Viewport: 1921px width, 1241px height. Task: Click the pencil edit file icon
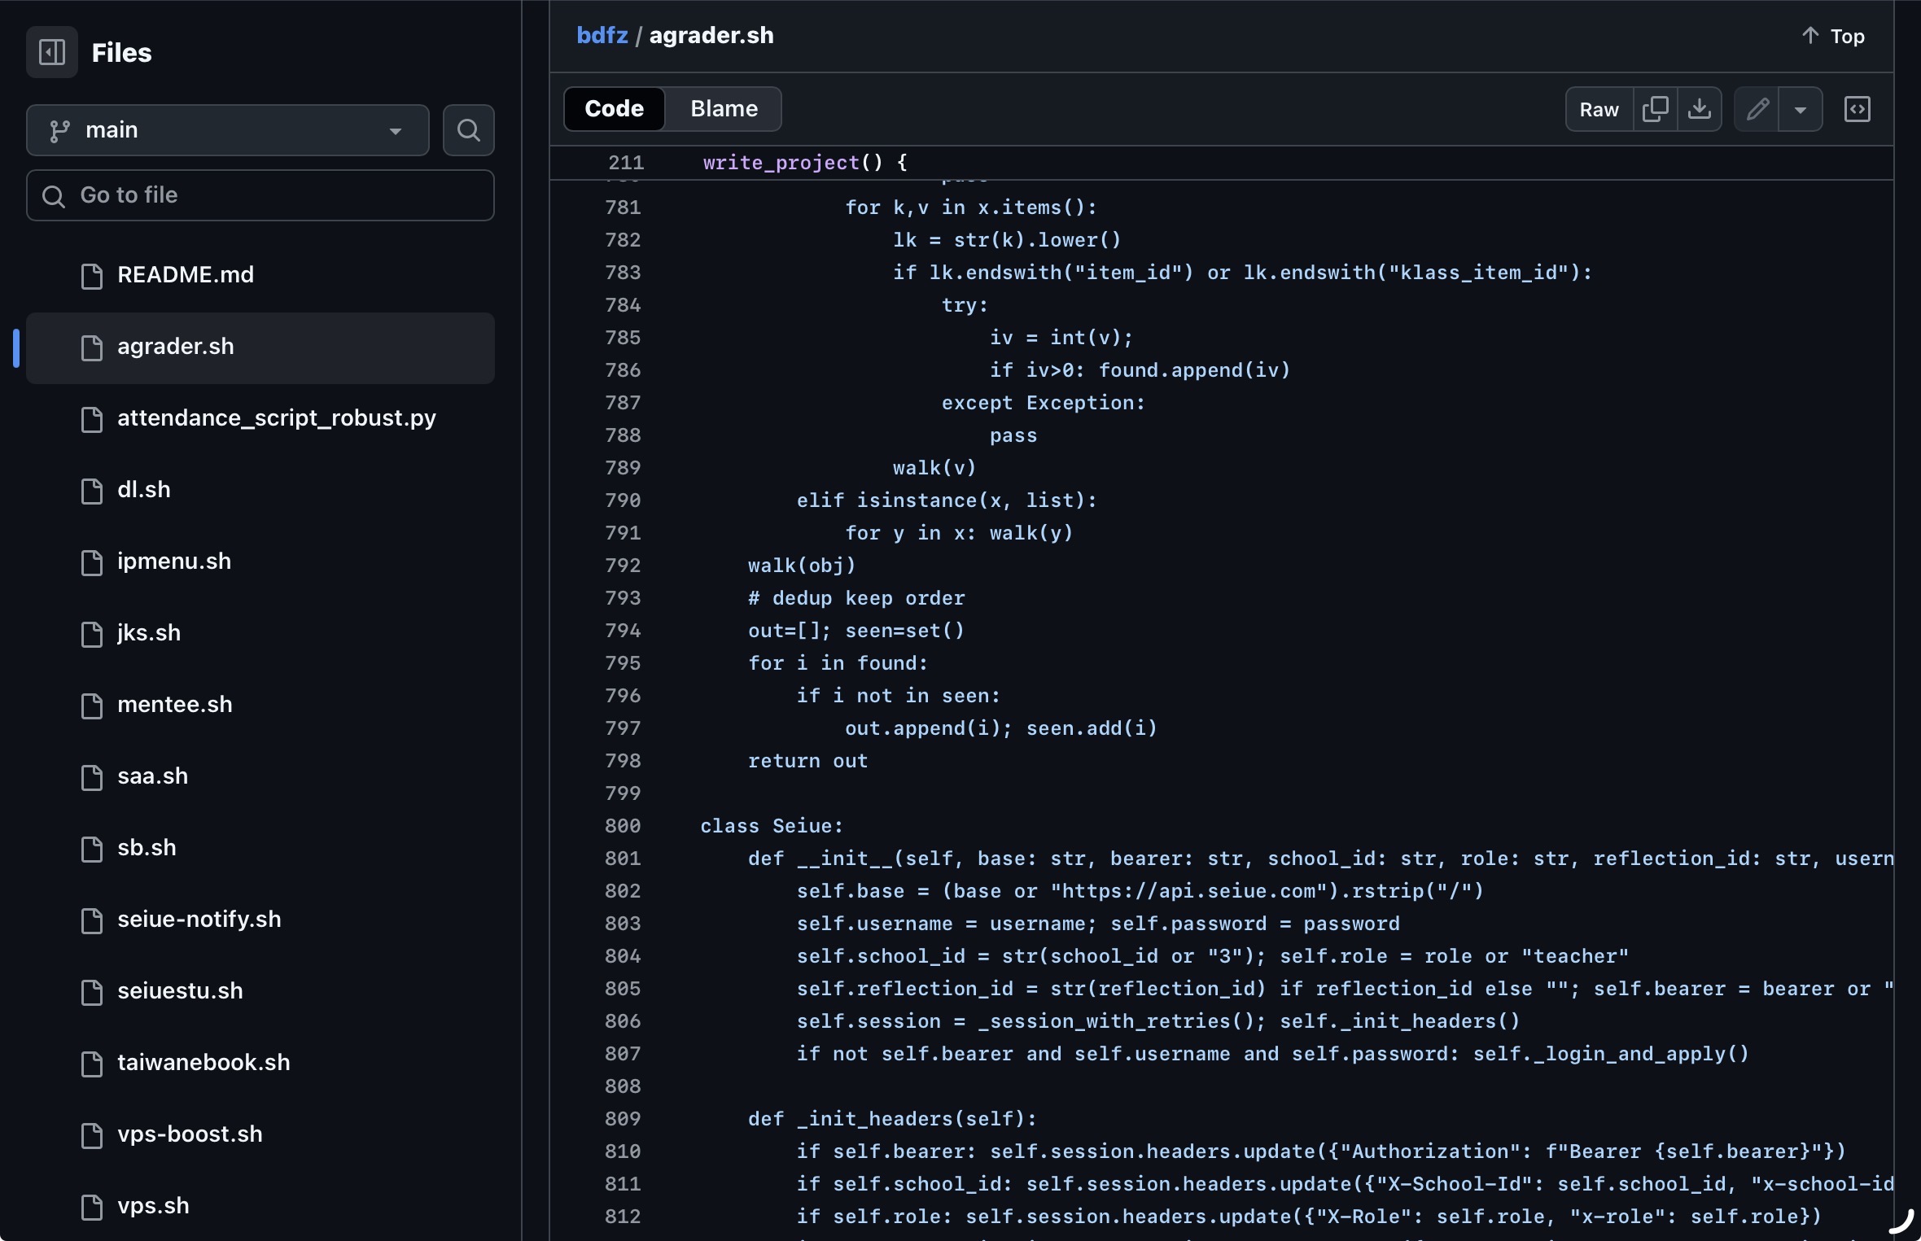[1757, 109]
